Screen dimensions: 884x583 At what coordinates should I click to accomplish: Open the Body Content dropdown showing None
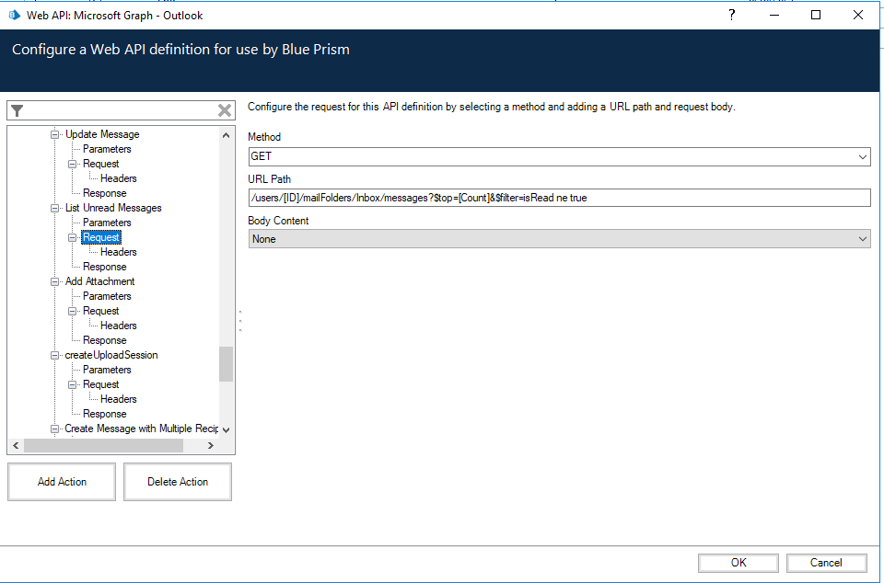tap(559, 238)
